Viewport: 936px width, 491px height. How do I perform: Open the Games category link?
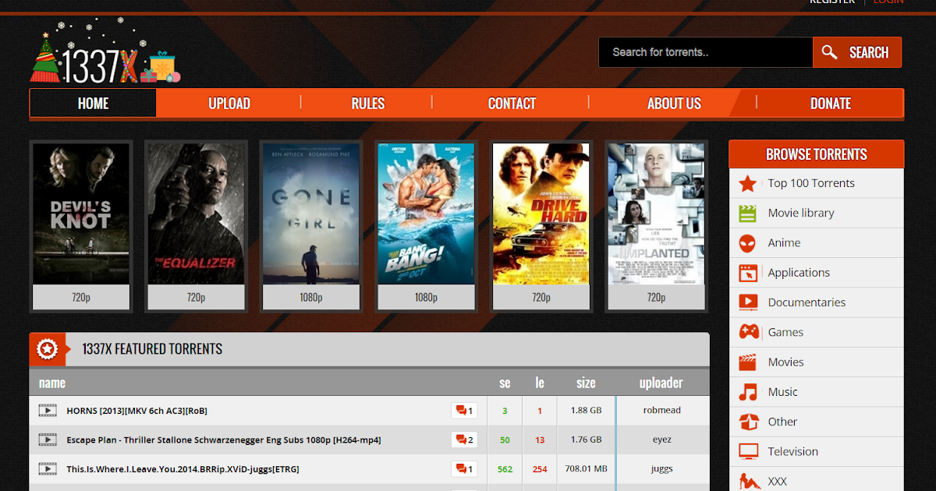tap(785, 332)
